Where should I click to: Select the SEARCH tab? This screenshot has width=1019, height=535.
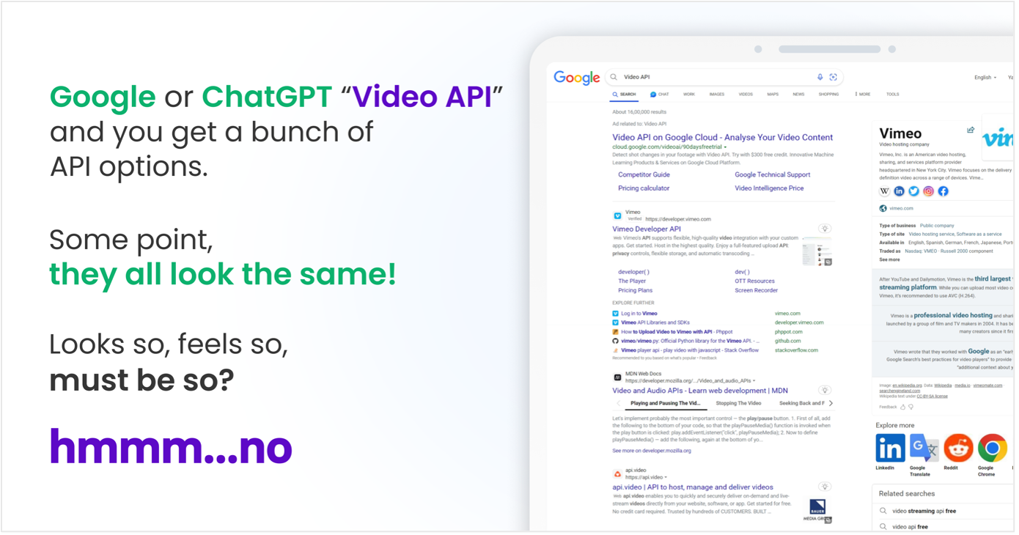coord(624,94)
